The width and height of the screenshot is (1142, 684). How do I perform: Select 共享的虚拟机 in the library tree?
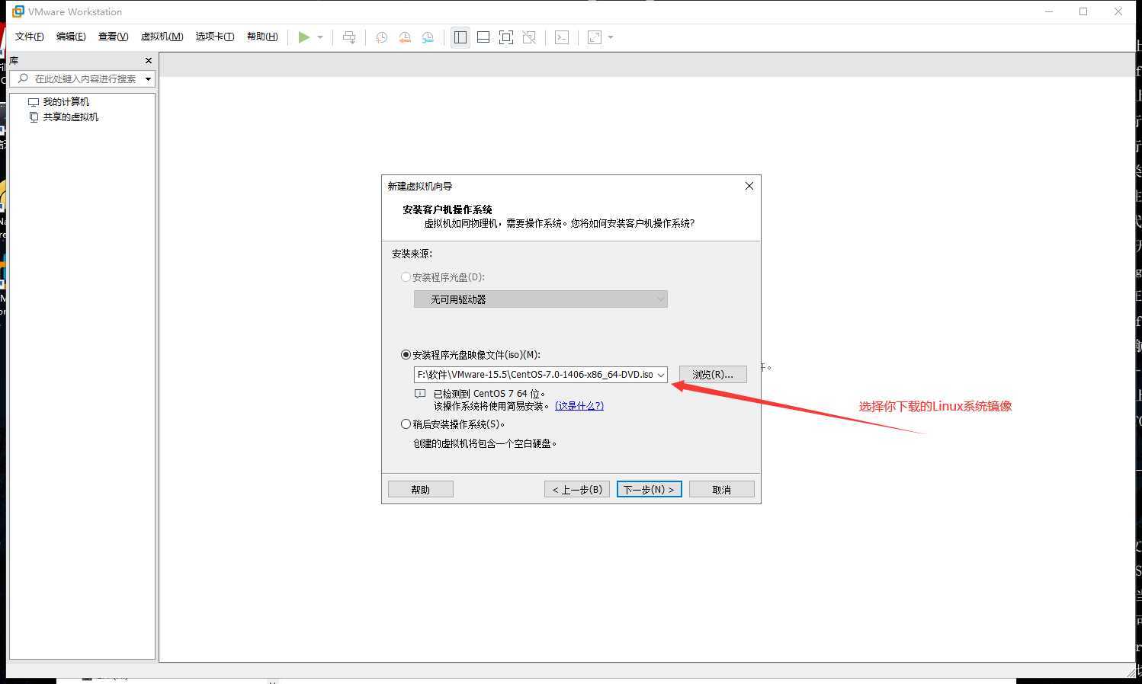click(70, 117)
